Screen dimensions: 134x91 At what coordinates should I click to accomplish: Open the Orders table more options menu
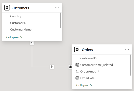click(127, 50)
